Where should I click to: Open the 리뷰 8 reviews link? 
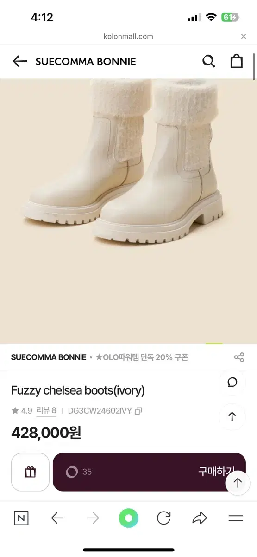point(46,410)
